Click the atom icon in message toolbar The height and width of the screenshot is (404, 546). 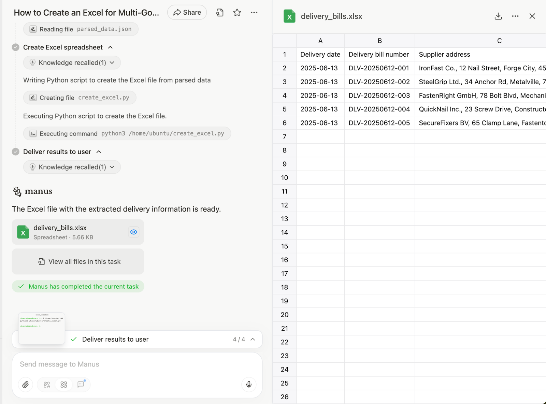click(64, 385)
